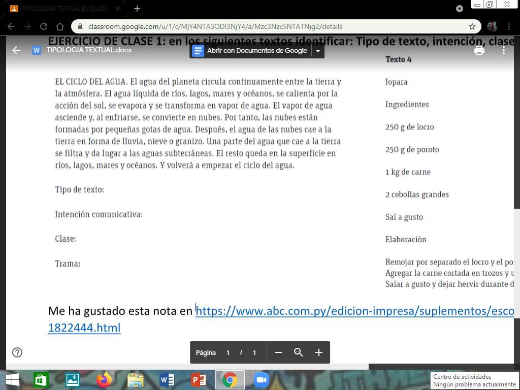Click the 'Jopara' recipe title

(396, 82)
